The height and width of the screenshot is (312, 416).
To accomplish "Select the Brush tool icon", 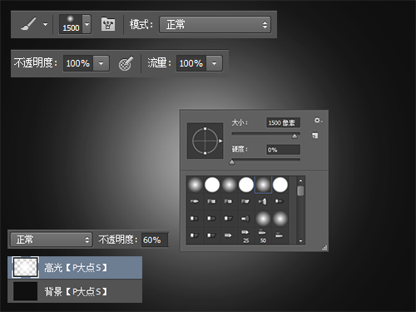I will click(28, 24).
